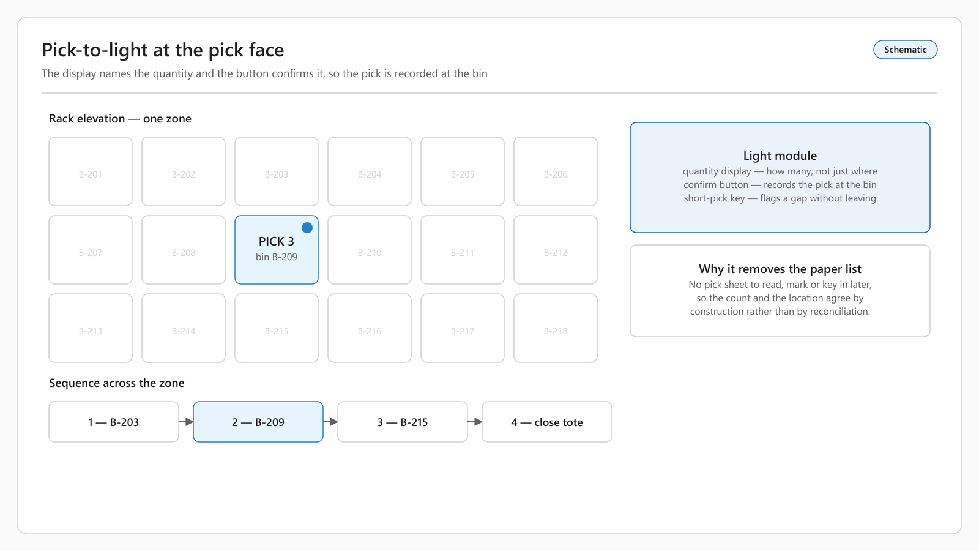The image size is (979, 551).
Task: Click the Sequence across the zone heading
Action: (x=117, y=383)
